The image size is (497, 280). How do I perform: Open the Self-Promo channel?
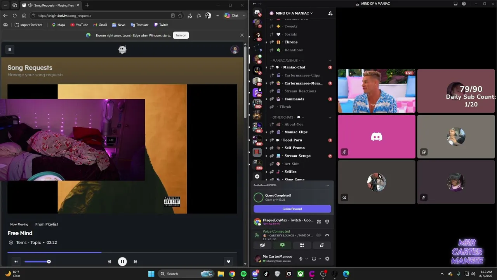pos(300,148)
